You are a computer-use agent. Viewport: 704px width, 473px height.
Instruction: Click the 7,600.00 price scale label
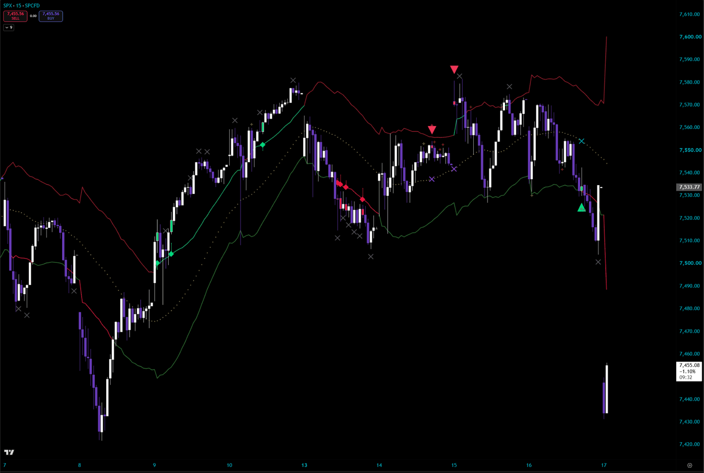click(x=690, y=37)
